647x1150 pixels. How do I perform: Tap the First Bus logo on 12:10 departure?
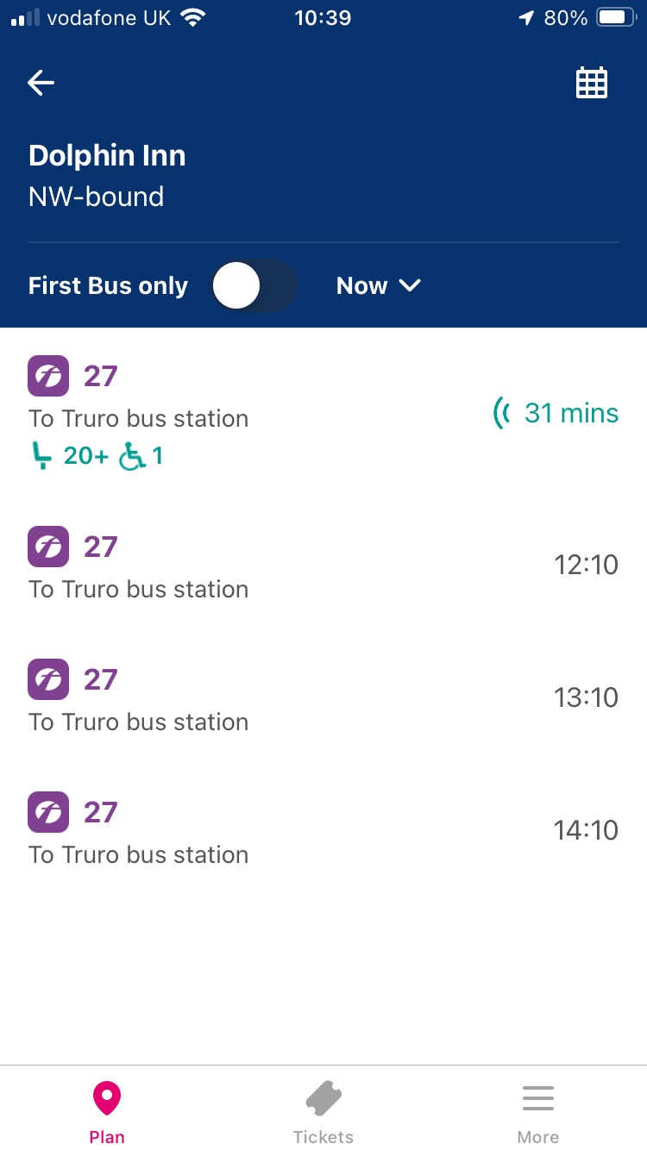coord(48,547)
